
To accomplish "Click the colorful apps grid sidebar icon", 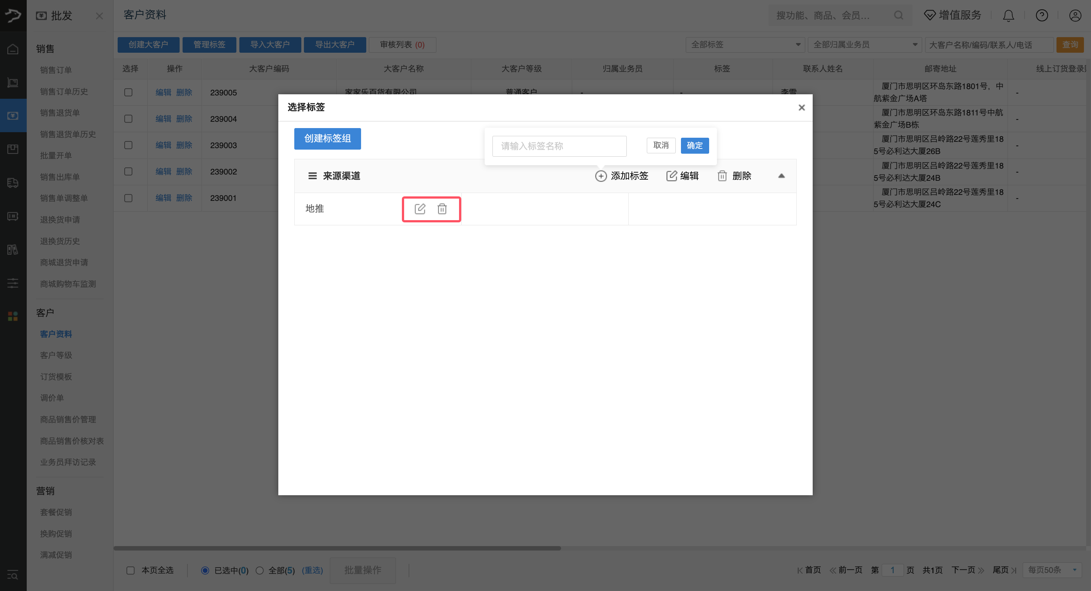I will (x=13, y=316).
